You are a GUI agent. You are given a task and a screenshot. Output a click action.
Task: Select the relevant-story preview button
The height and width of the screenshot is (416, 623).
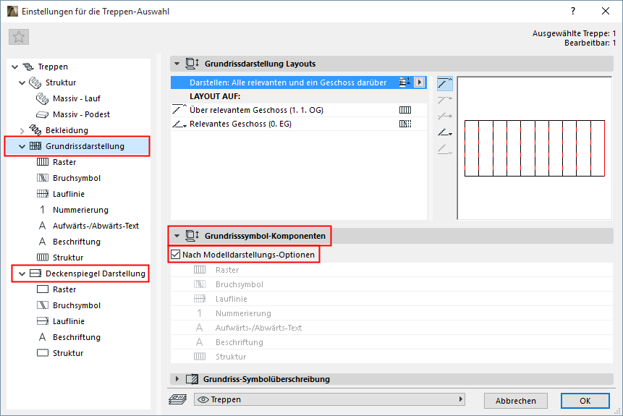pyautogui.click(x=445, y=132)
